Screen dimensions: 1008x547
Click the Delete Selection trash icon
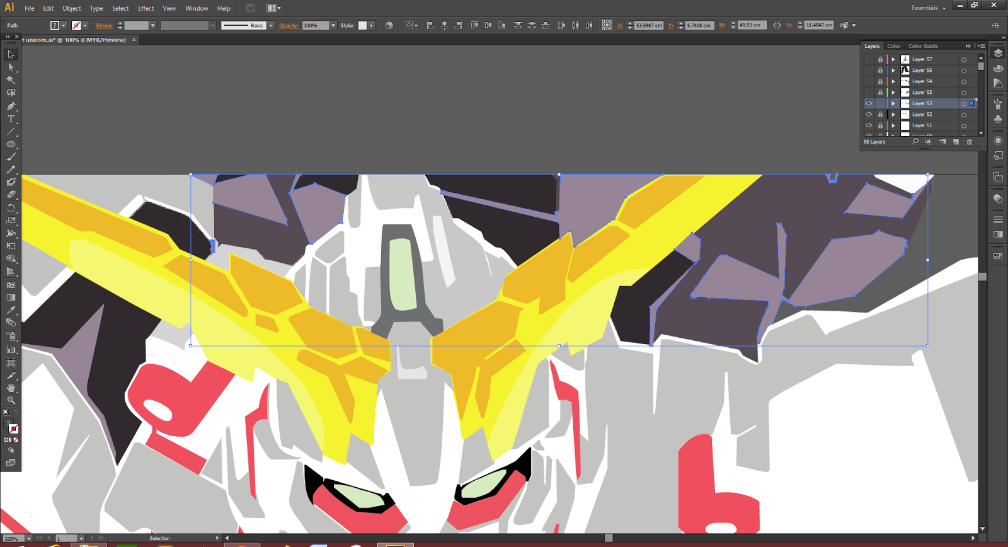[x=970, y=142]
